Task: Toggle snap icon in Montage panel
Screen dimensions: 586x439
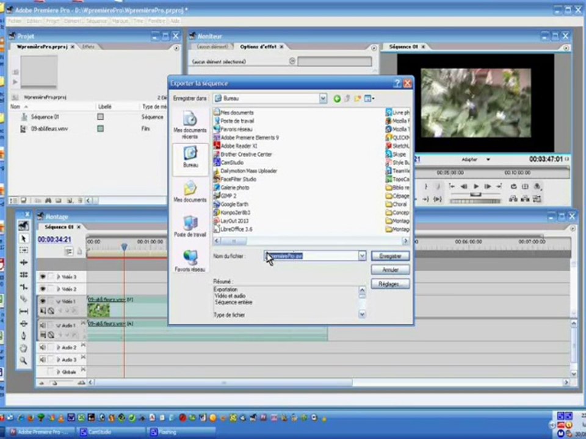Action: pyautogui.click(x=69, y=252)
